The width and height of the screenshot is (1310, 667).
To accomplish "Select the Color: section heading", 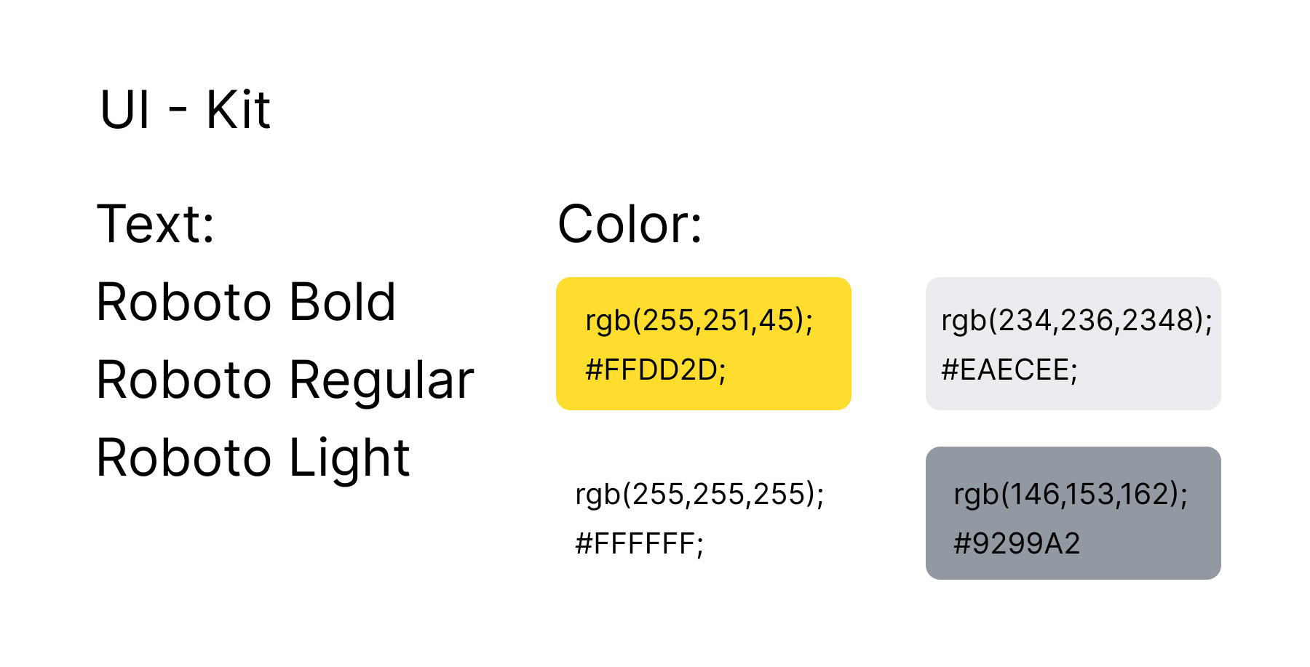I will 630,224.
